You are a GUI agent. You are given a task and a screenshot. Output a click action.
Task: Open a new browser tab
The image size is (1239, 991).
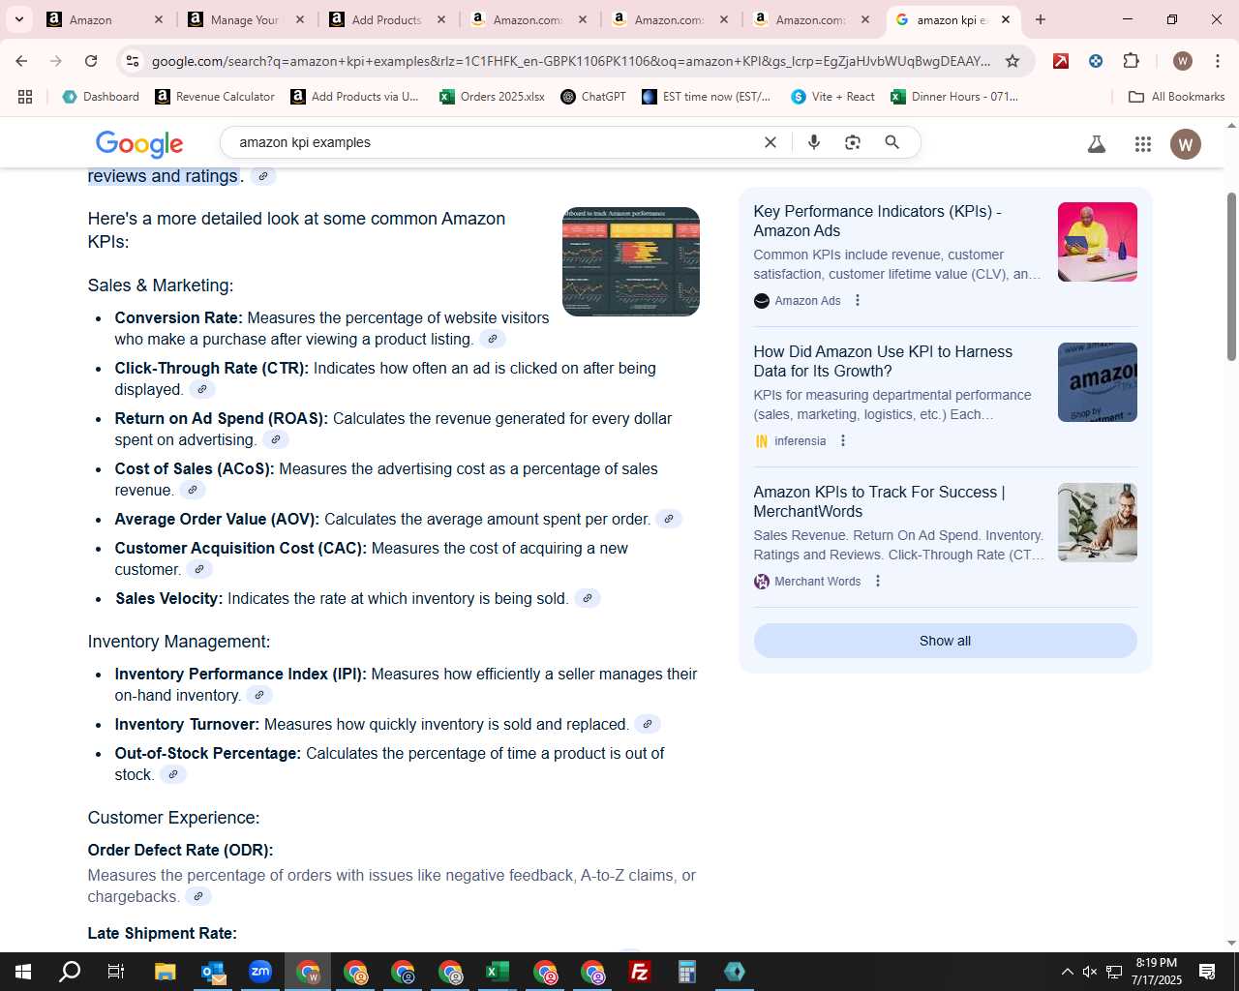1041,19
